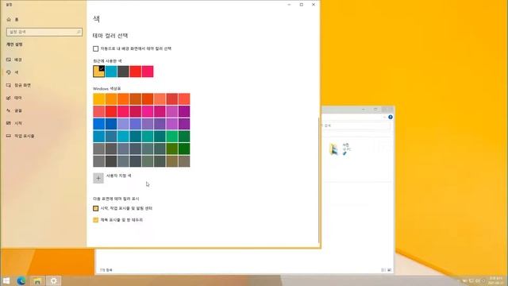The height and width of the screenshot is (286, 508).
Task: Click the help icon in File Explorer window
Action: pos(391,117)
